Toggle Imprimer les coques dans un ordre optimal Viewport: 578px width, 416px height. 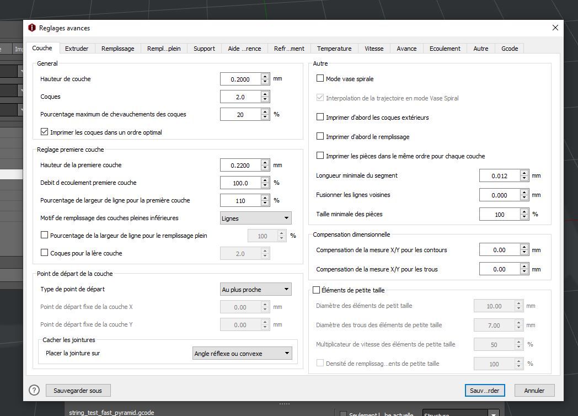pos(44,132)
